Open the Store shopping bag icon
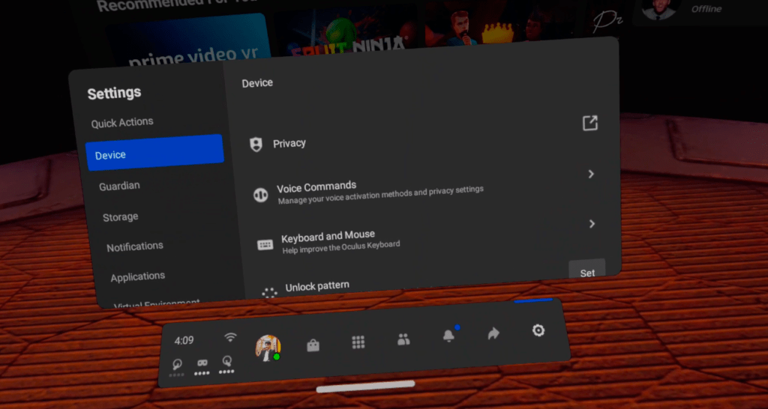 coord(313,345)
